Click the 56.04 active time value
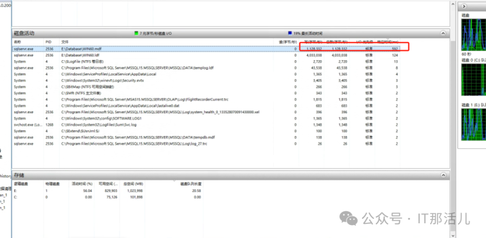The width and height of the screenshot is (486, 238). (88, 191)
